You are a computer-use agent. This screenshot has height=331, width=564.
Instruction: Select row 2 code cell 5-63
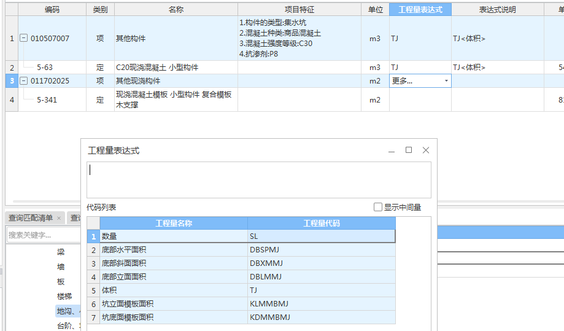coord(52,68)
